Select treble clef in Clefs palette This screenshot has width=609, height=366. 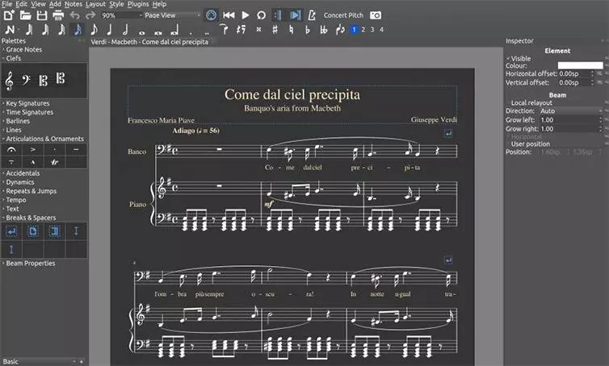click(9, 81)
